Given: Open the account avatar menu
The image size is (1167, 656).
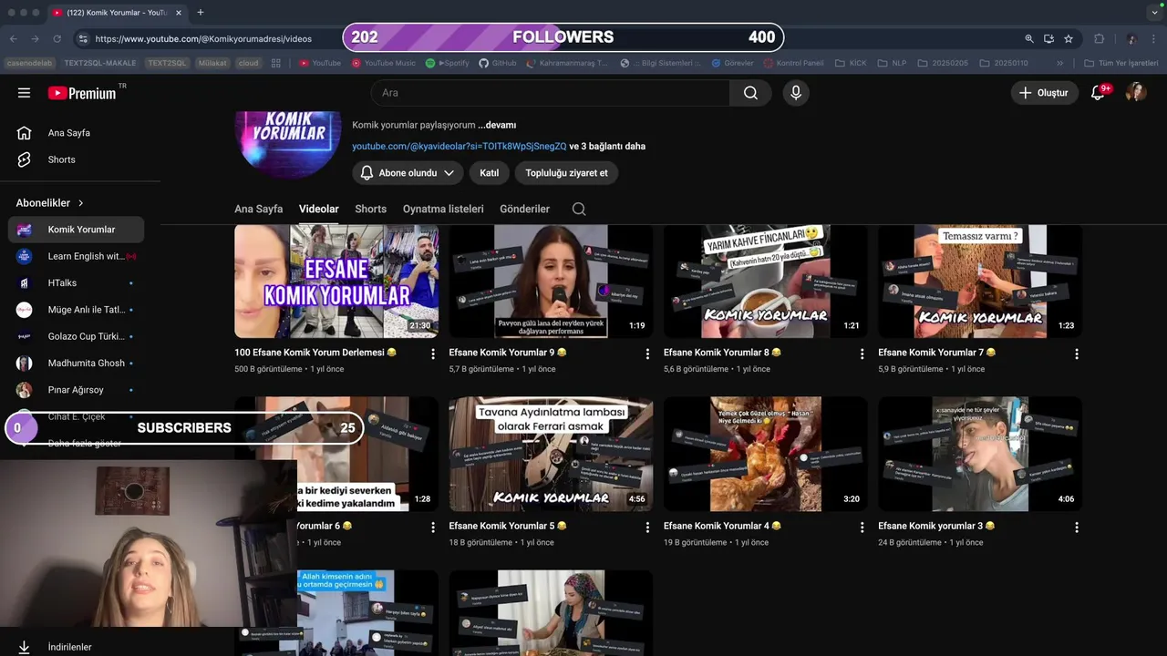Looking at the screenshot, I should point(1136,93).
